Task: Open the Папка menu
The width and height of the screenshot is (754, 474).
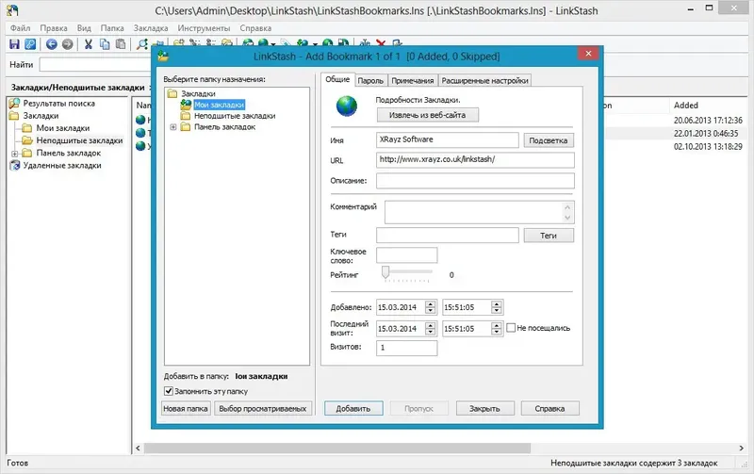Action: click(112, 28)
